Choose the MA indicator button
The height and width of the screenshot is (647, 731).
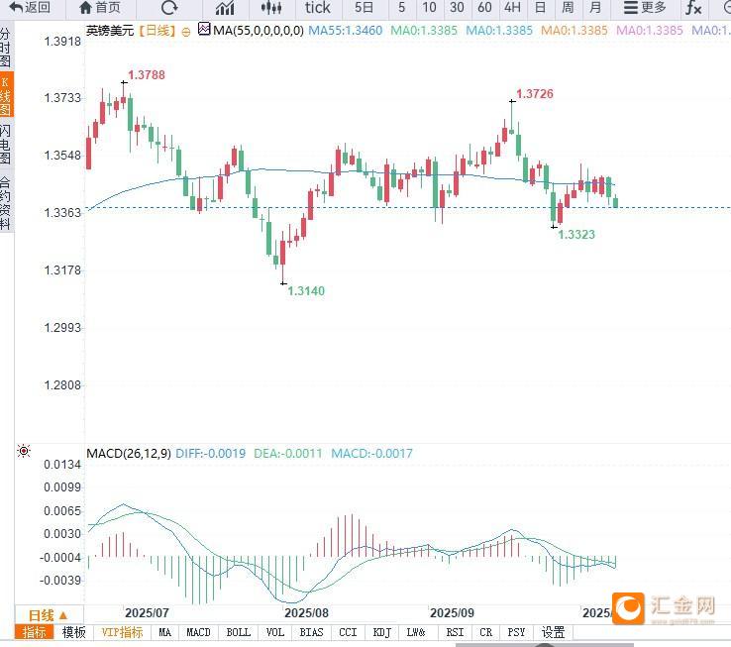pyautogui.click(x=165, y=632)
